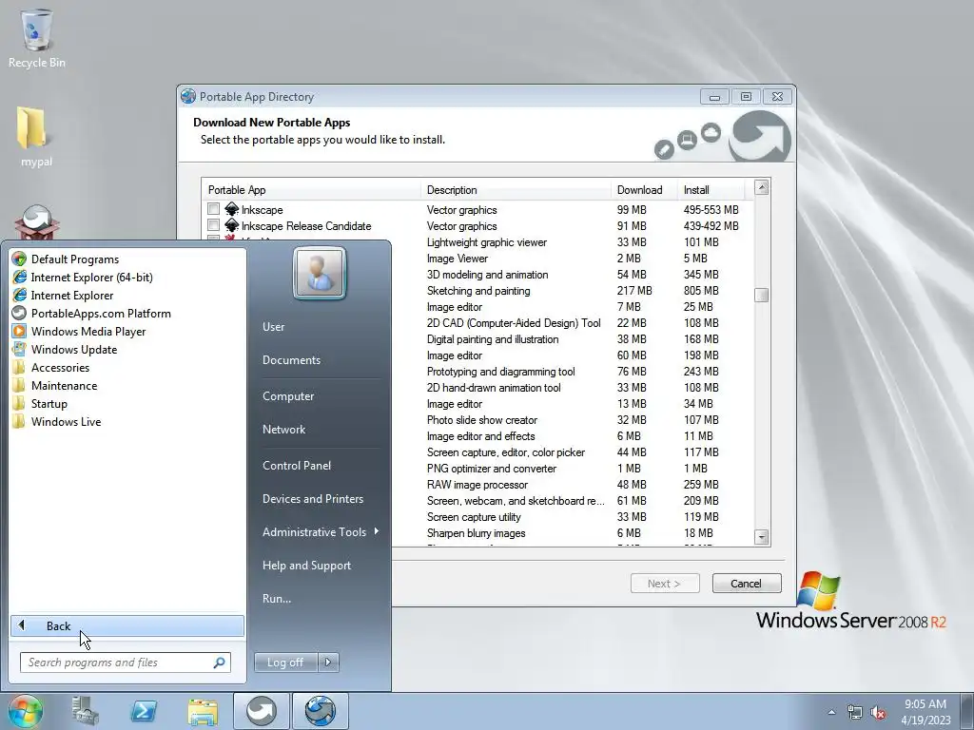Select the RAW image processor row

pos(572,484)
